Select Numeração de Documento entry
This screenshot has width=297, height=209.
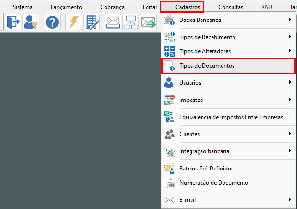pyautogui.click(x=228, y=183)
